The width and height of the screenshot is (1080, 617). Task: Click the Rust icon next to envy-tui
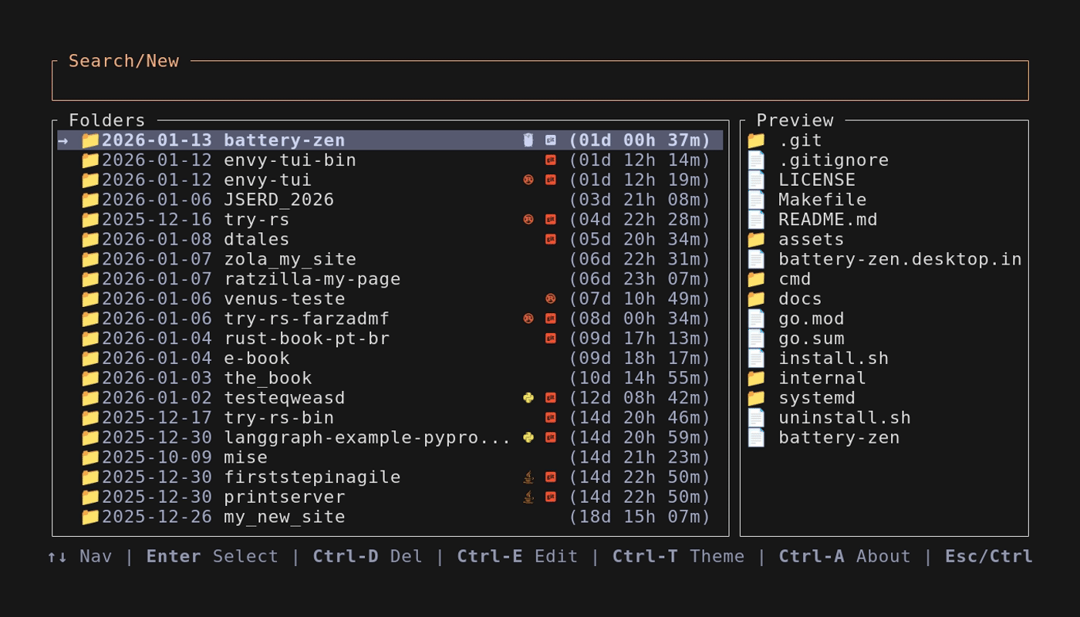coord(528,179)
